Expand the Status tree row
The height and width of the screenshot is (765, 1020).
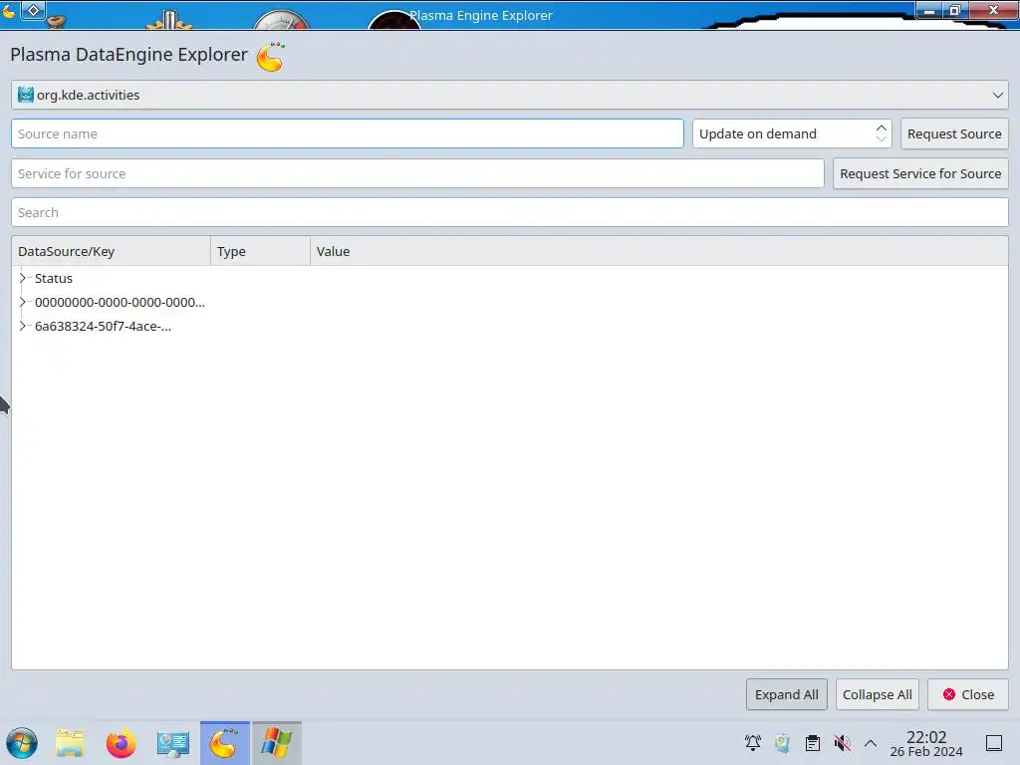tap(23, 278)
